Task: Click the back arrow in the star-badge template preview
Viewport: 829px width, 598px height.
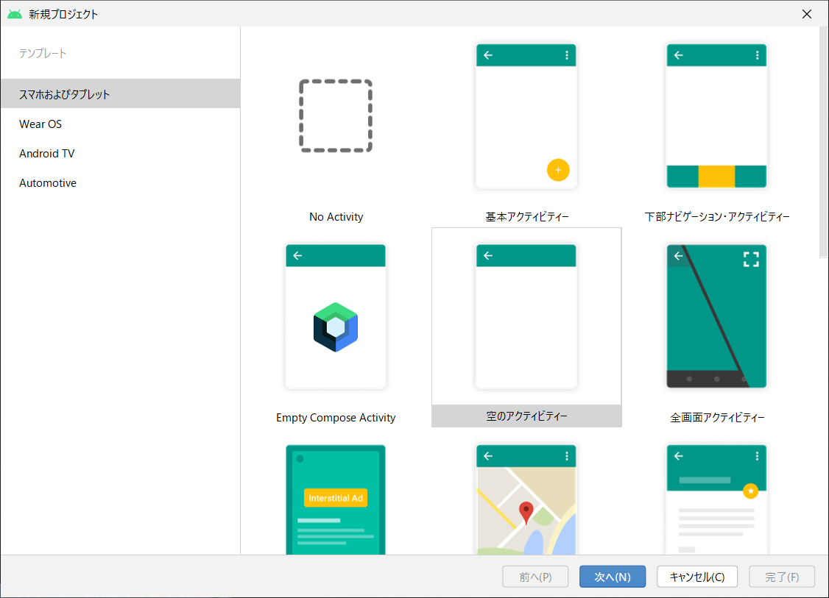Action: (678, 456)
